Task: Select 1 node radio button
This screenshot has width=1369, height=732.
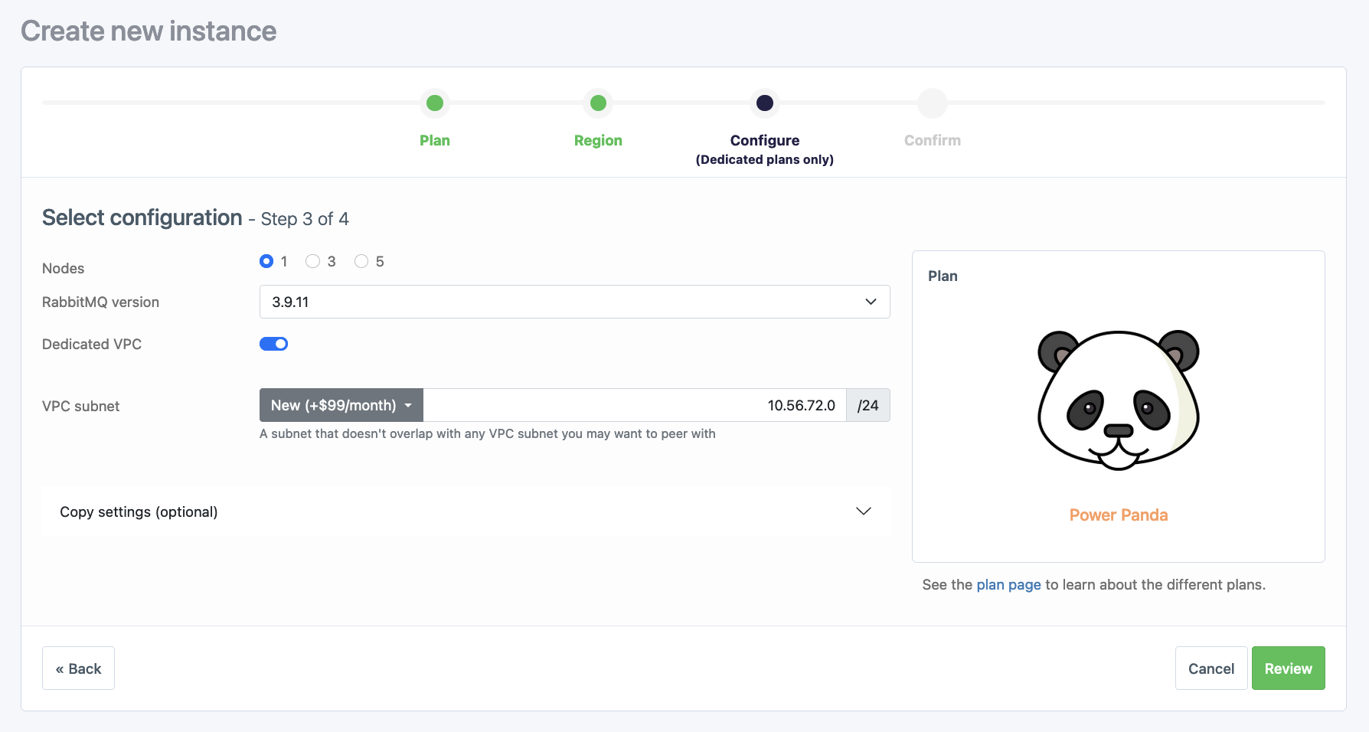Action: [266, 261]
